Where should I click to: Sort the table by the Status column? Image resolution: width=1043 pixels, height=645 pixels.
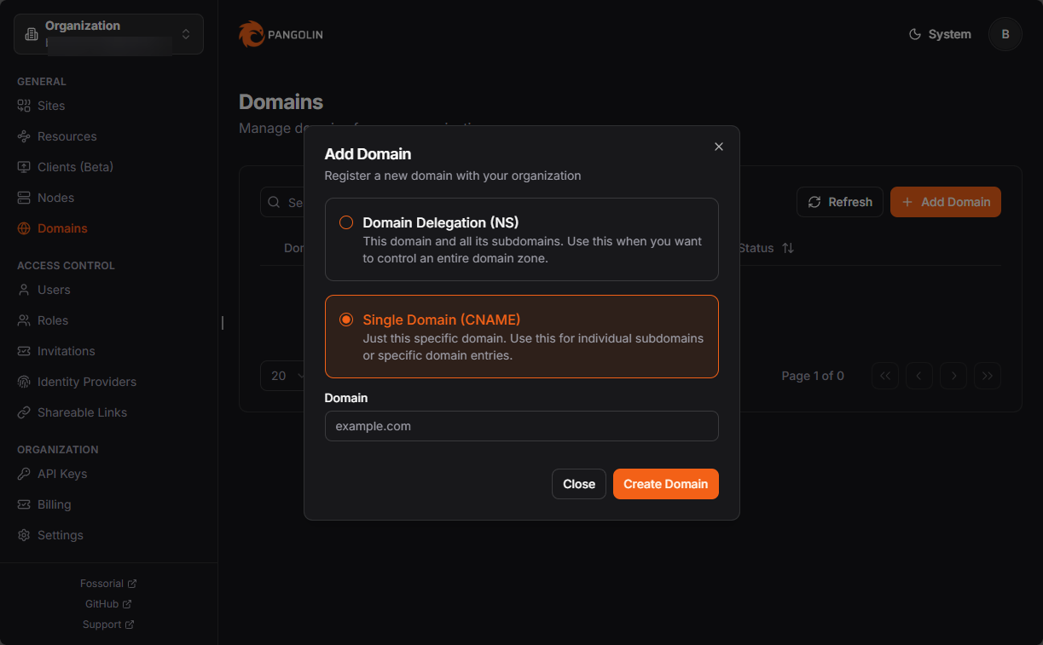coord(767,248)
